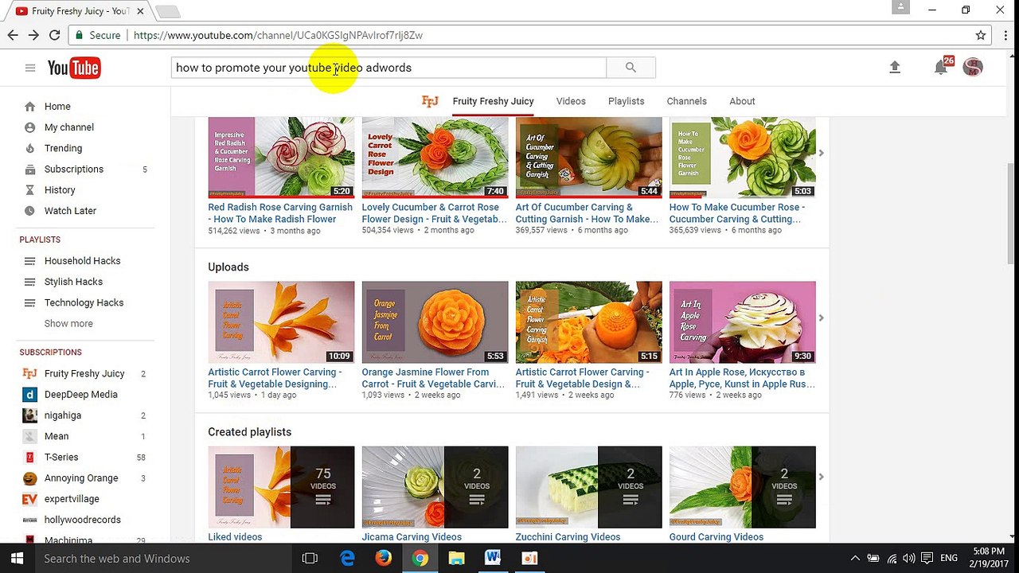This screenshot has height=573, width=1019.
Task: Show next playlists in Created playlists row
Action: pyautogui.click(x=821, y=477)
